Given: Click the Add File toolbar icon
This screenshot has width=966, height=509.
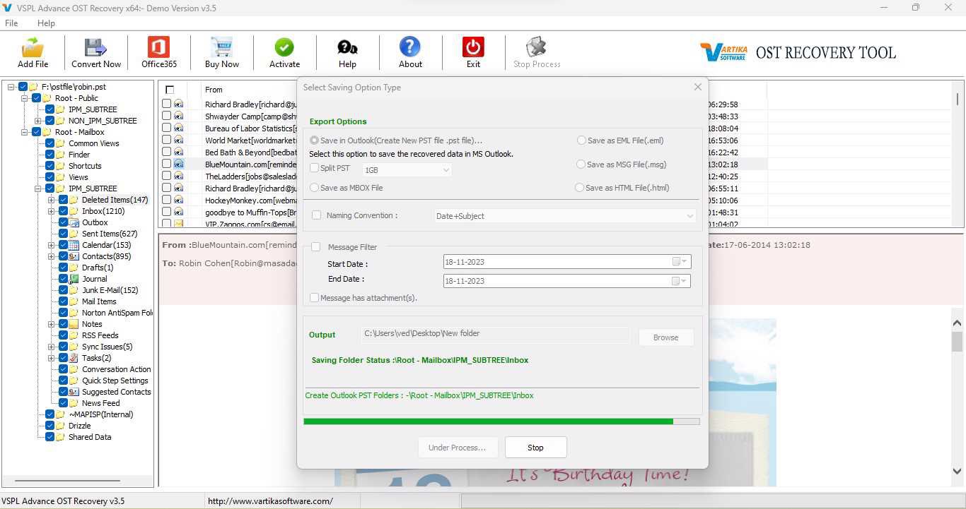Looking at the screenshot, I should click(33, 48).
